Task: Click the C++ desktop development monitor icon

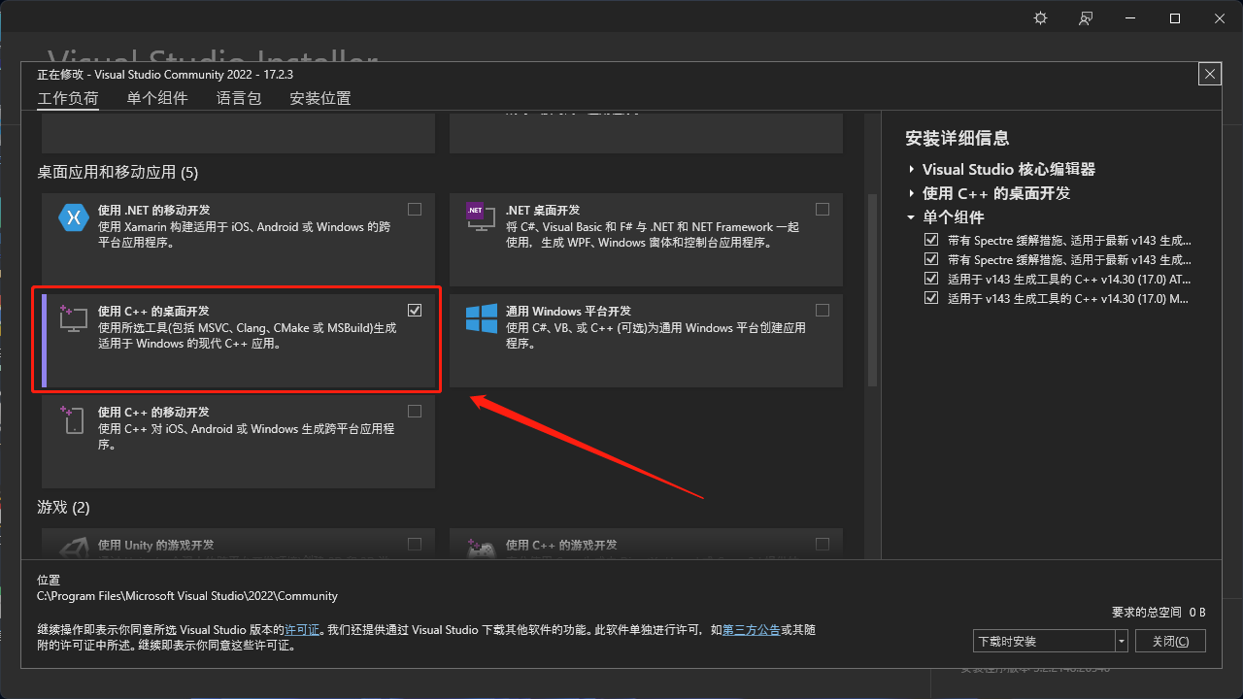Action: [74, 318]
